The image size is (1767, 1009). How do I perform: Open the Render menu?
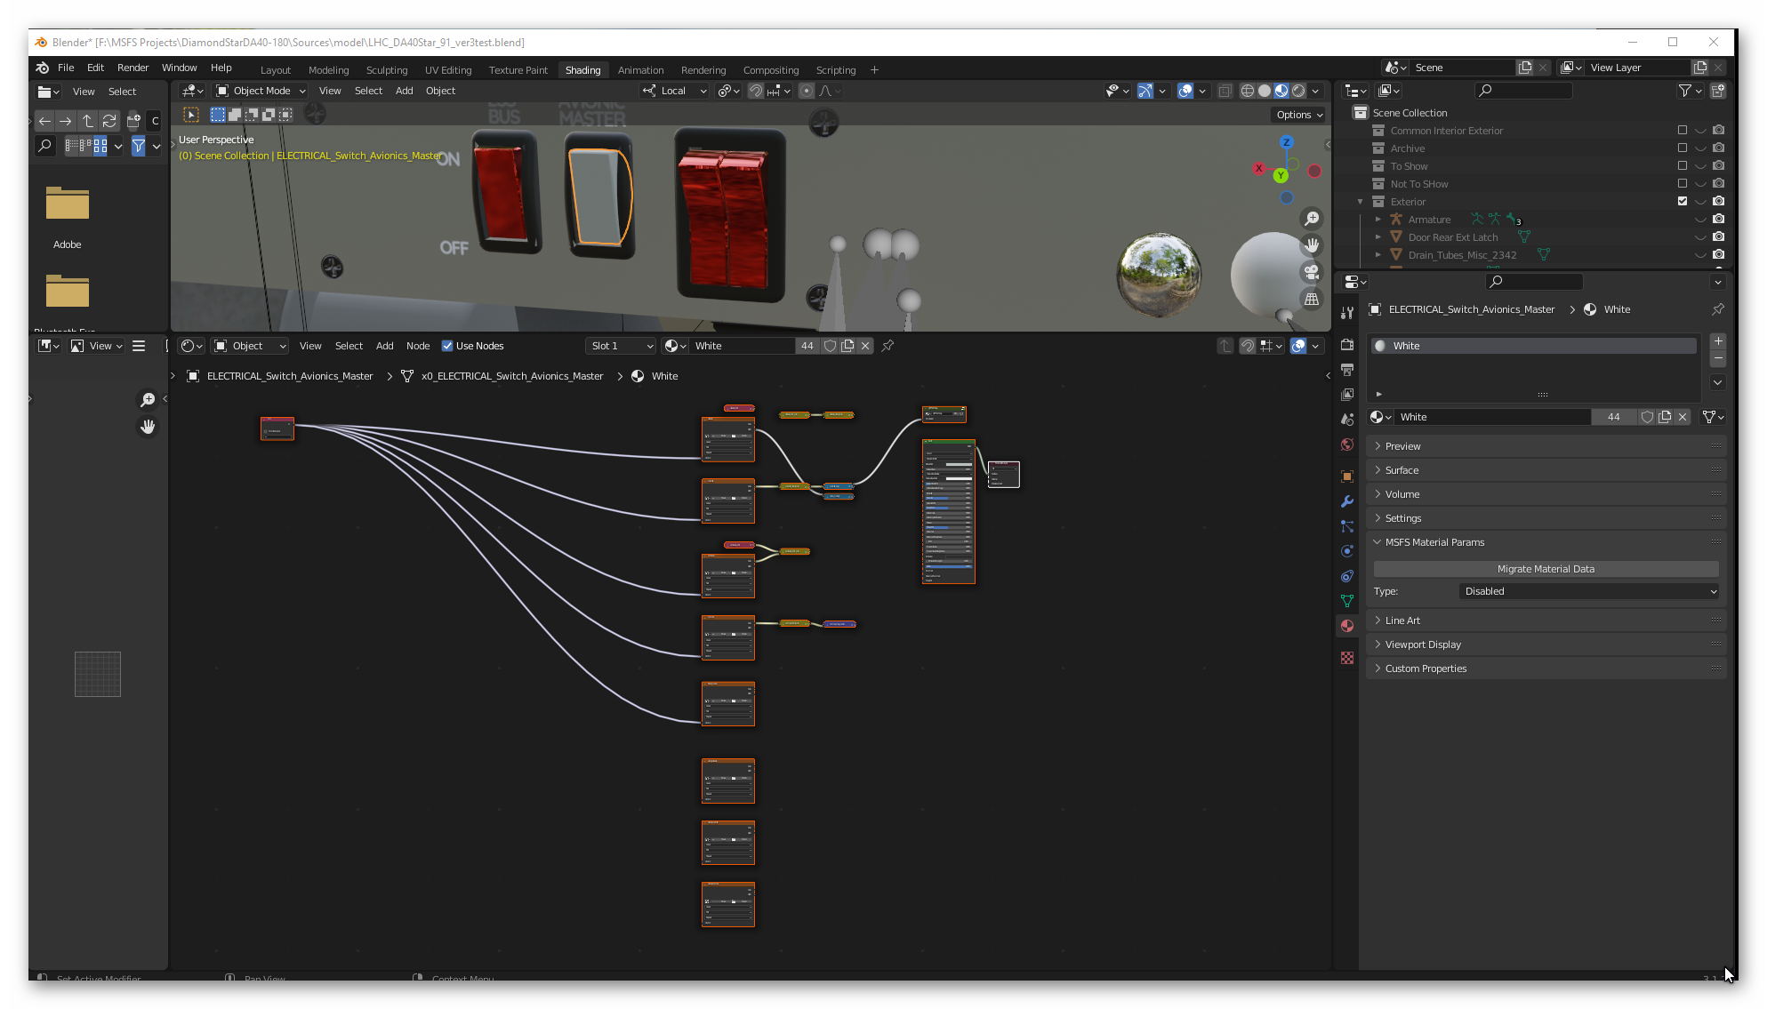coord(133,68)
